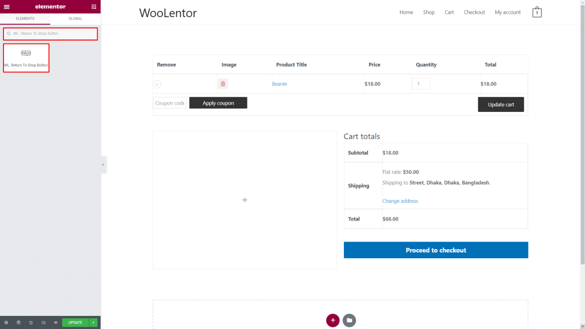The width and height of the screenshot is (585, 329).
Task: Click the Update cart button
Action: [500, 105]
